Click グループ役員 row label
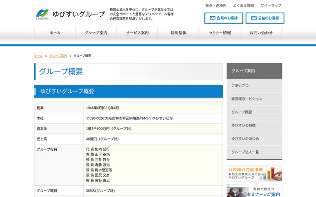 coord(47,149)
